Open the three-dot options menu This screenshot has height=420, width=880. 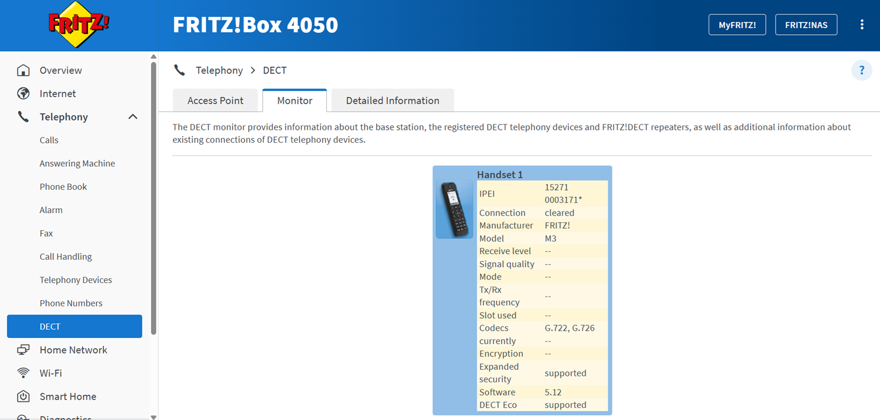point(862,24)
